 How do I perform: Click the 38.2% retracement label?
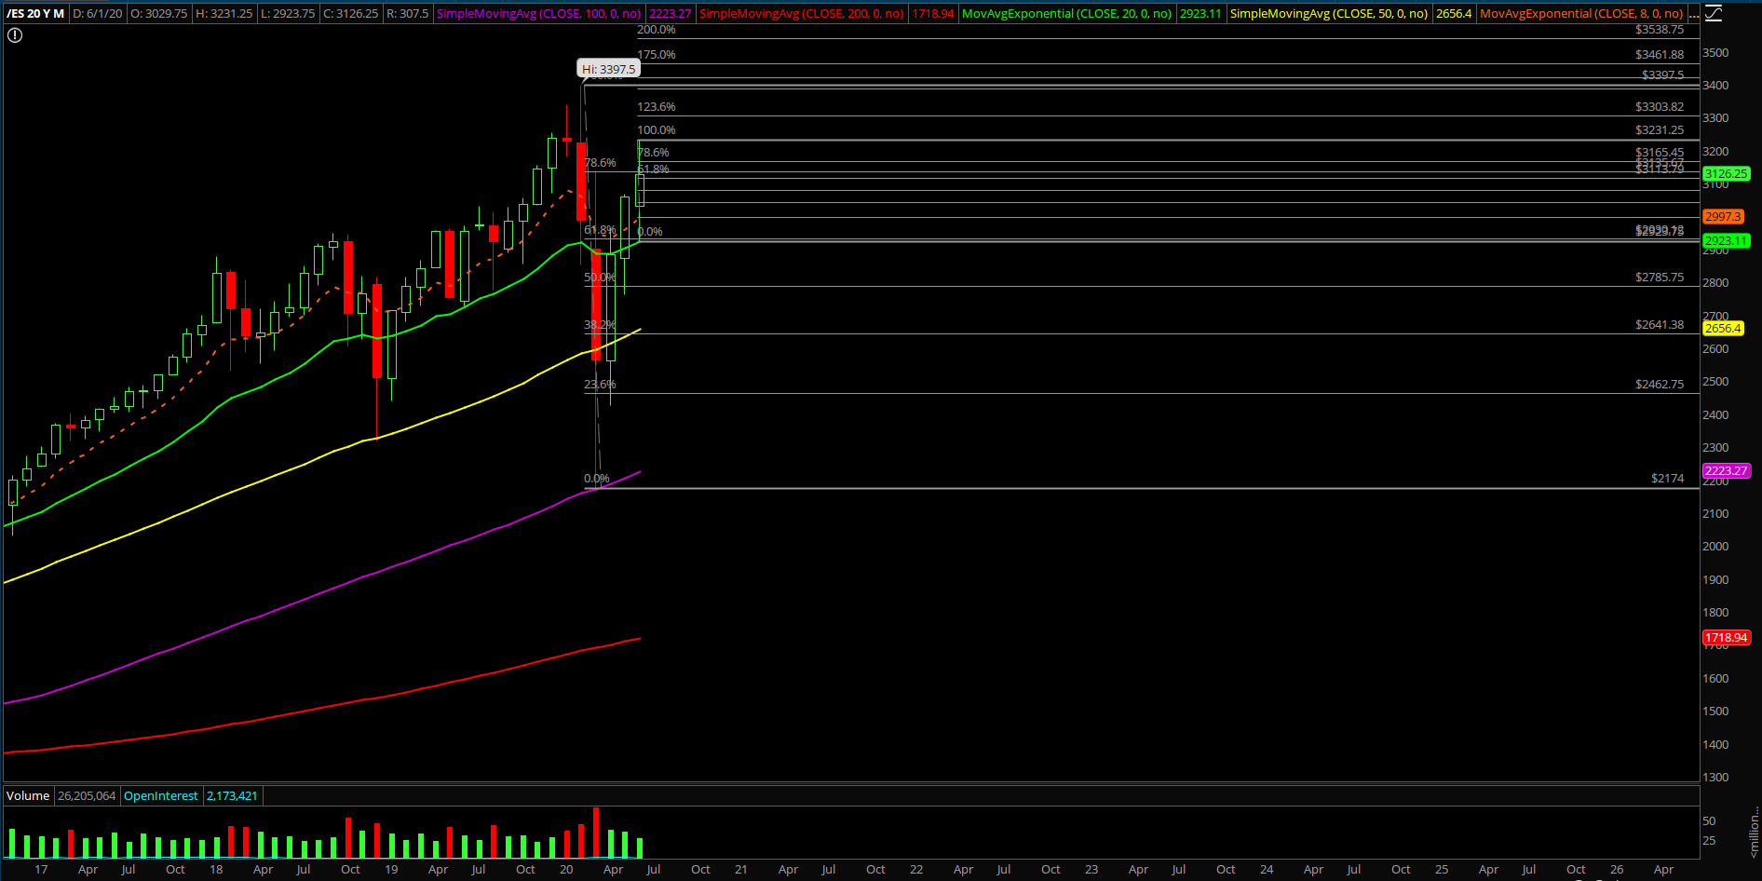(x=600, y=325)
